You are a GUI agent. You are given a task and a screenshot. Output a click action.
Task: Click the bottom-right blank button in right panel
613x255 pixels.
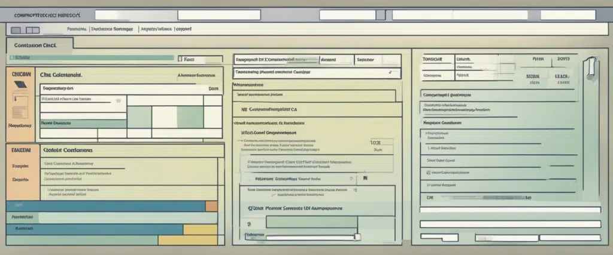pyautogui.click(x=570, y=238)
